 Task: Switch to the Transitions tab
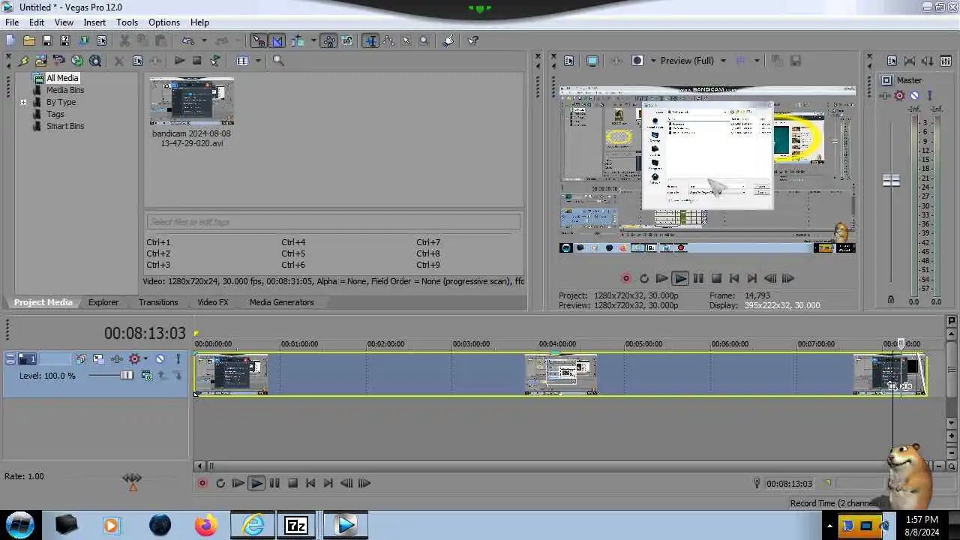click(x=158, y=302)
